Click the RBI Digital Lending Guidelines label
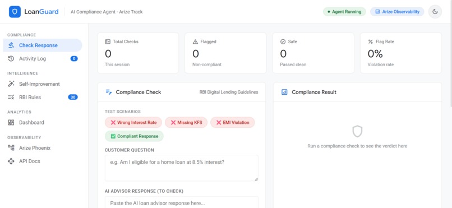Image resolution: width=452 pixels, height=208 pixels. [229, 92]
